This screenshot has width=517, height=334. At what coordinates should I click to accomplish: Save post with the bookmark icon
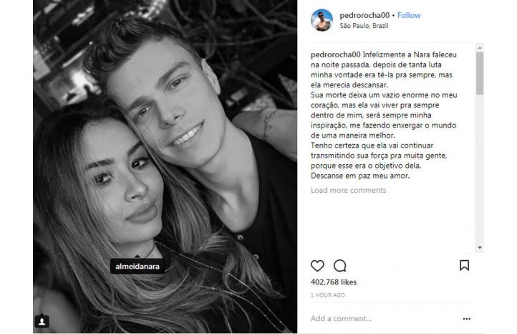click(464, 265)
